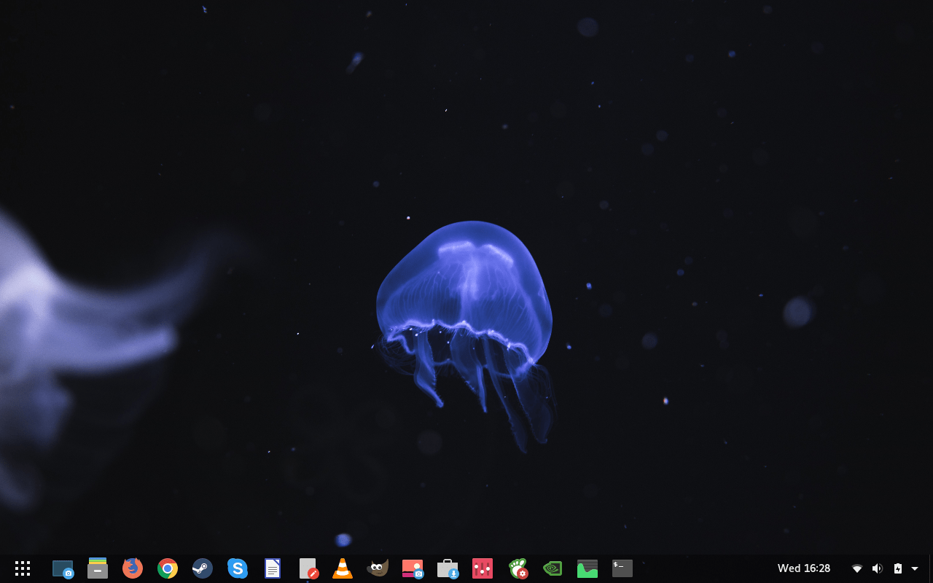
Task: Open the Wed 16:28 clock calendar
Action: click(804, 568)
